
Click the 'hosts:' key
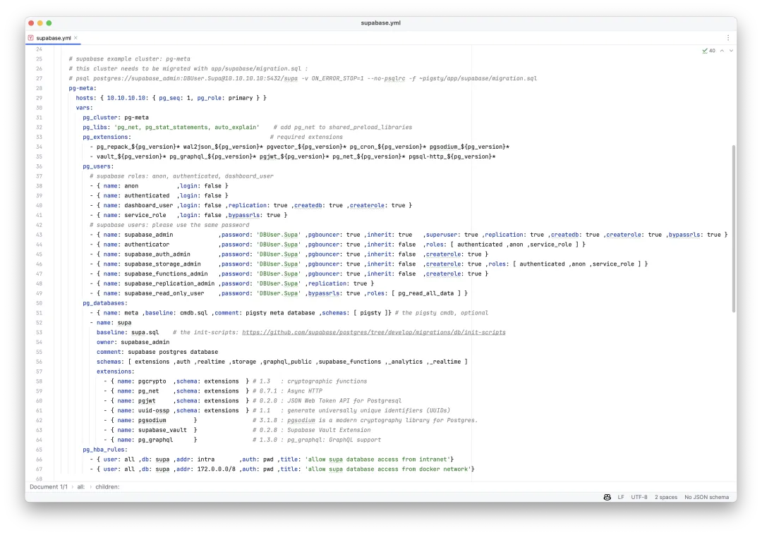pyautogui.click(x=86, y=98)
